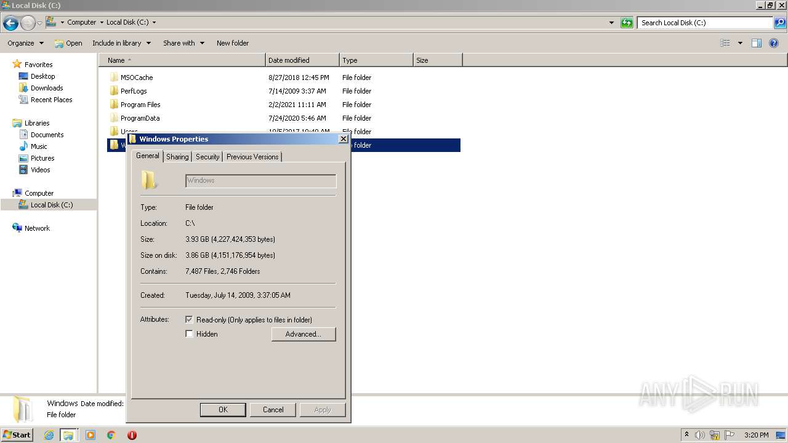Open the recent pages dropdown arrow
This screenshot has height=443, width=788.
(x=39, y=23)
